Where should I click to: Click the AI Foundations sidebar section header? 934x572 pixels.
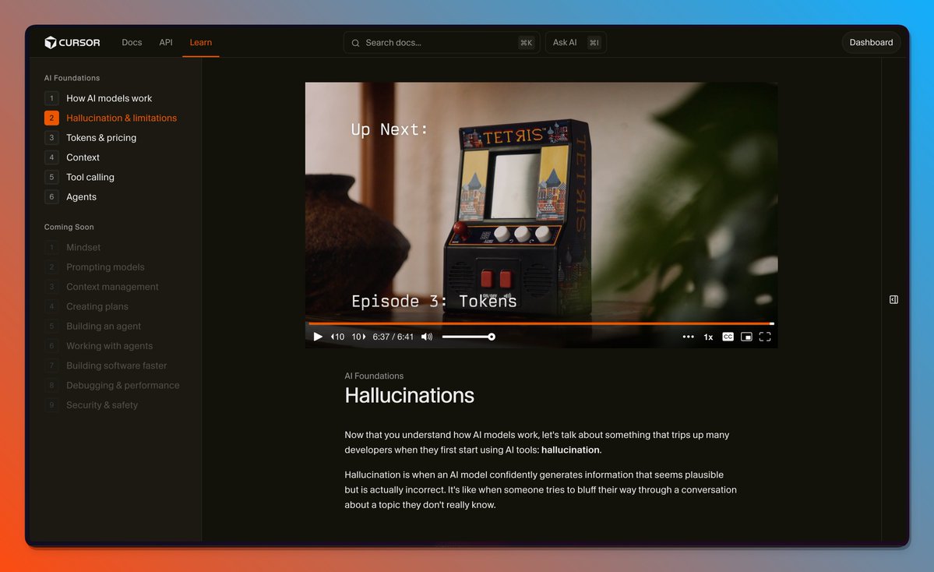click(72, 78)
